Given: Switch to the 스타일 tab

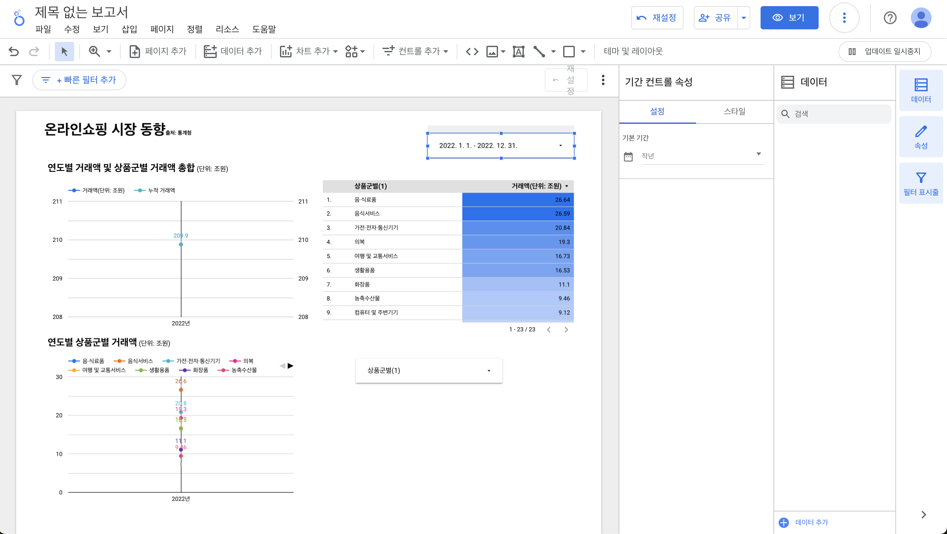Looking at the screenshot, I should (734, 111).
